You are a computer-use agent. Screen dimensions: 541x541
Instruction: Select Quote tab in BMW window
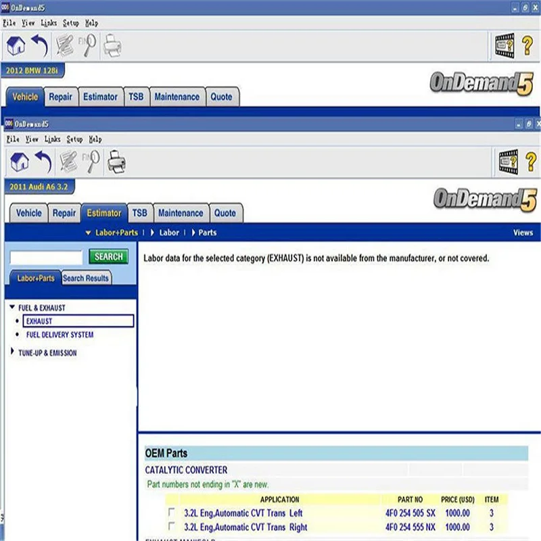(222, 97)
